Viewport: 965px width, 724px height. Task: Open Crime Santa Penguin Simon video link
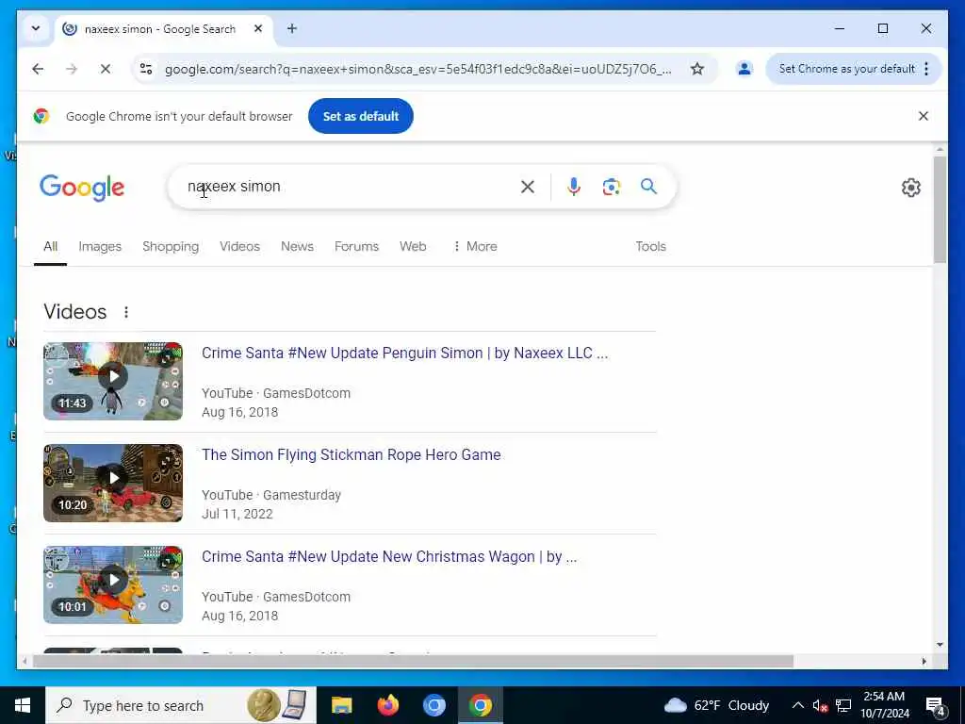404,353
